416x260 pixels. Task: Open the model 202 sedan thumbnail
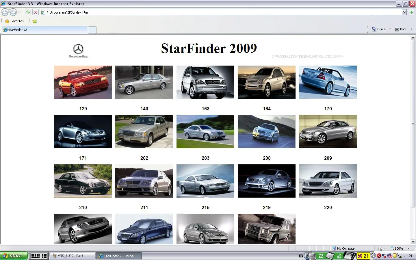[x=144, y=132]
